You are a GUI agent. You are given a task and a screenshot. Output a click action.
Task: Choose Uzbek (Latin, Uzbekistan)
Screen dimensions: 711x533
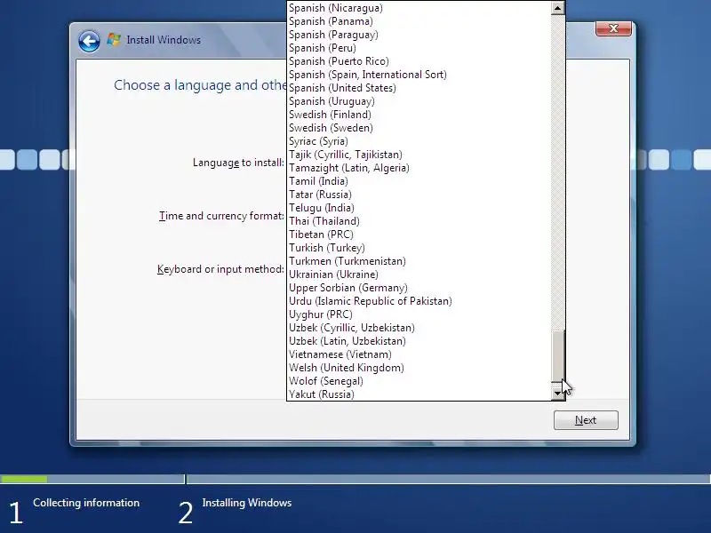pyautogui.click(x=419, y=341)
